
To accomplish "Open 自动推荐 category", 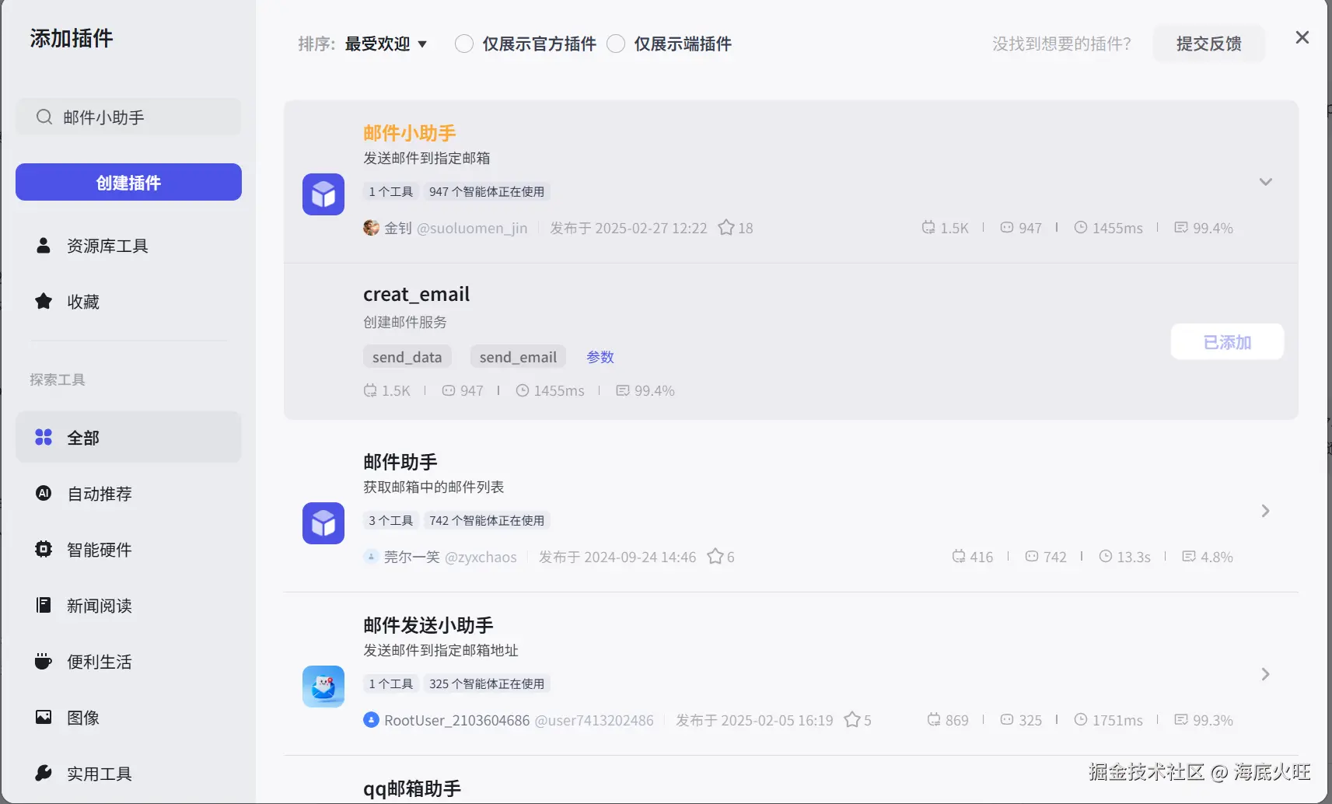I will click(x=128, y=493).
